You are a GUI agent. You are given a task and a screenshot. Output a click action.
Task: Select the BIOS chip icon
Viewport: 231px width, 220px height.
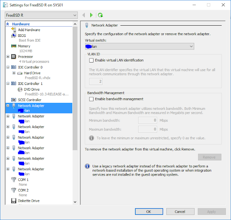(x=14, y=35)
